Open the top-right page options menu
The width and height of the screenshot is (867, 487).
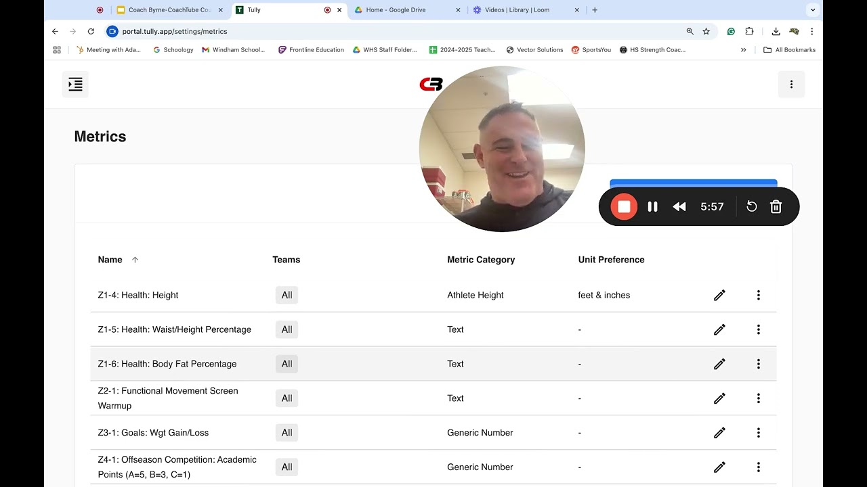[791, 85]
